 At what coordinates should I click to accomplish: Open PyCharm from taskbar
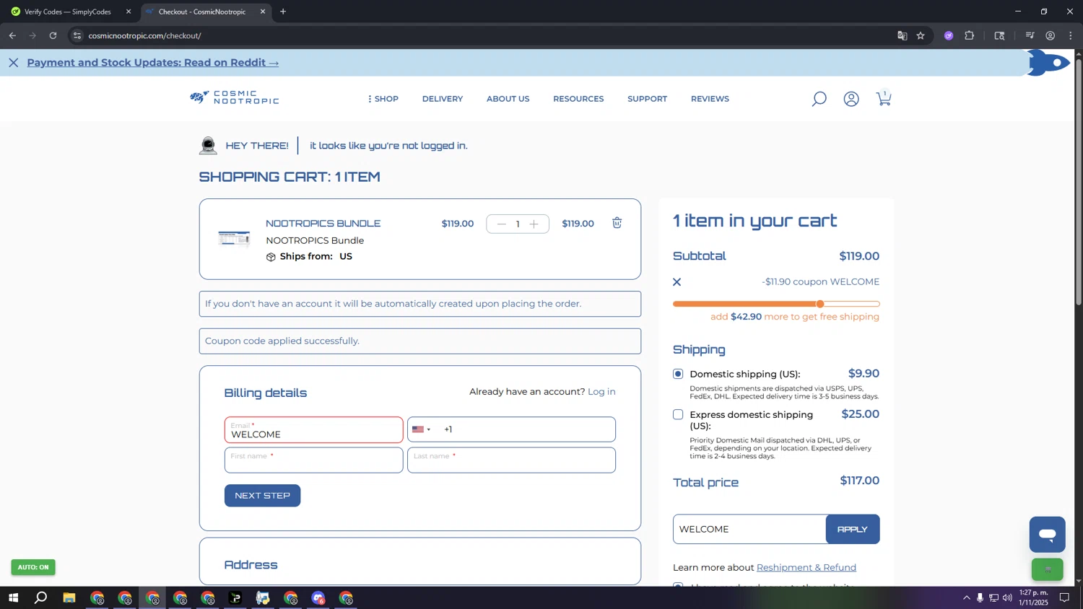[x=235, y=598]
